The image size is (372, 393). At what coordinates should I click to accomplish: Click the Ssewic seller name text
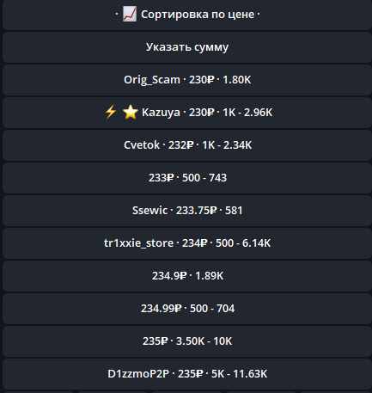click(x=149, y=211)
